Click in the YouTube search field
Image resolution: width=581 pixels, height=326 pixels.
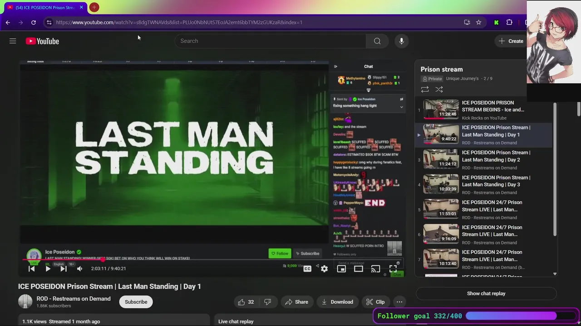(270, 41)
